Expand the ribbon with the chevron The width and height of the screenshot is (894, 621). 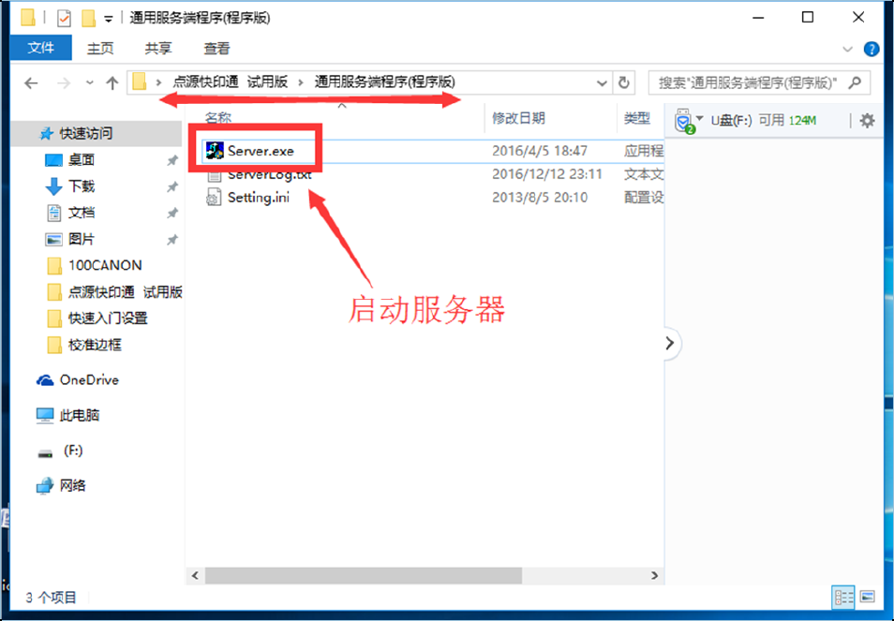pos(847,49)
